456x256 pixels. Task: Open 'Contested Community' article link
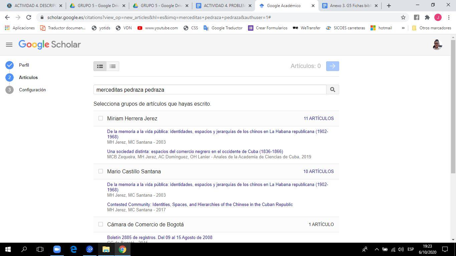[x=200, y=204]
